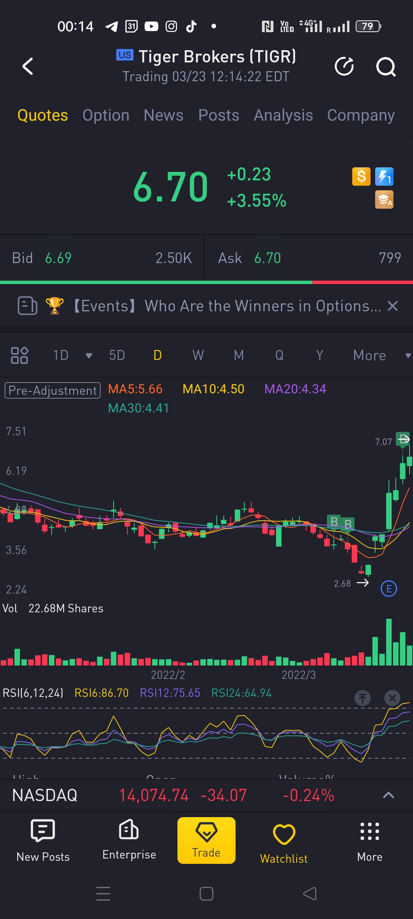Viewport: 413px width, 919px height.
Task: Tap the blue lightning badge icon
Action: (384, 177)
